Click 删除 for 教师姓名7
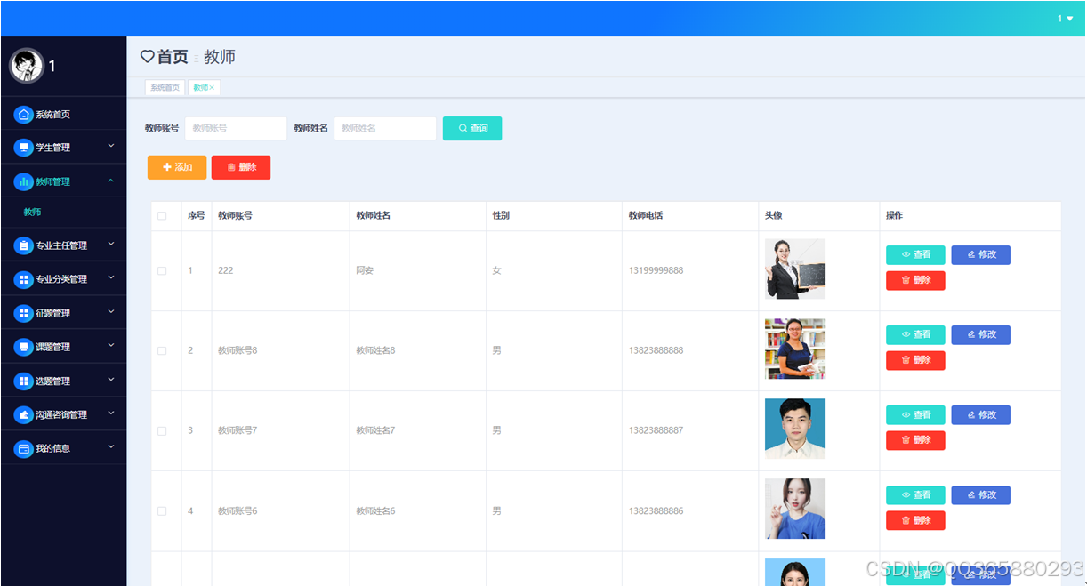Screen dimensions: 1087x586 915,440
